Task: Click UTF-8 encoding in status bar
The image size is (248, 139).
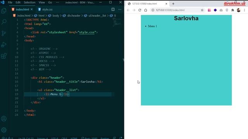Action: tap(55, 138)
